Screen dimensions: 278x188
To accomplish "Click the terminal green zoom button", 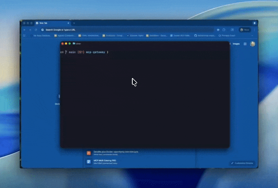I will point(69,43).
